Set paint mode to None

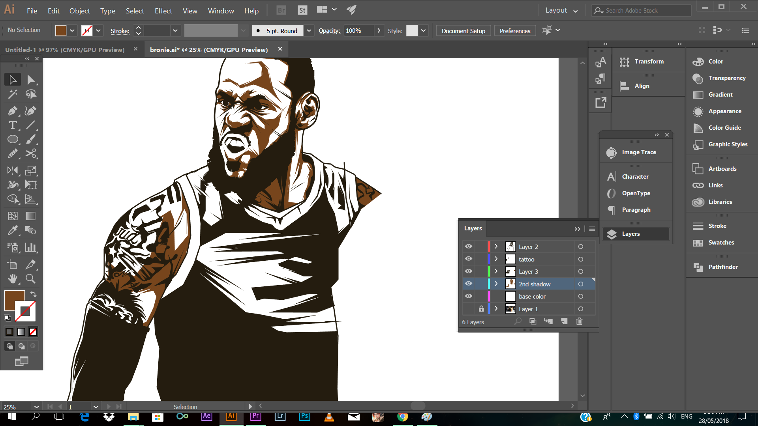33,332
